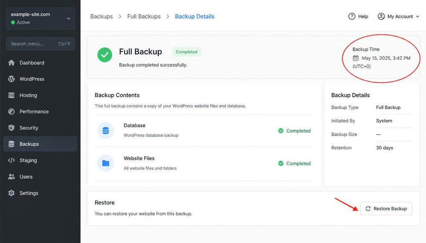Click the Performance gauge icon
The height and width of the screenshot is (243, 426).
click(x=11, y=111)
